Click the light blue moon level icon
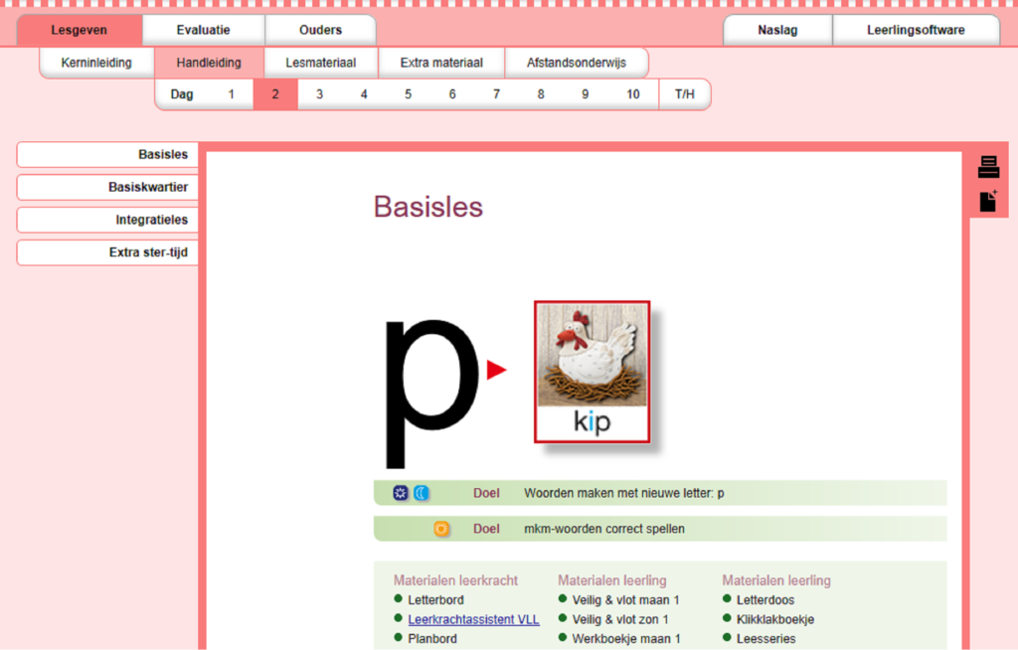1018x650 pixels. pos(422,493)
